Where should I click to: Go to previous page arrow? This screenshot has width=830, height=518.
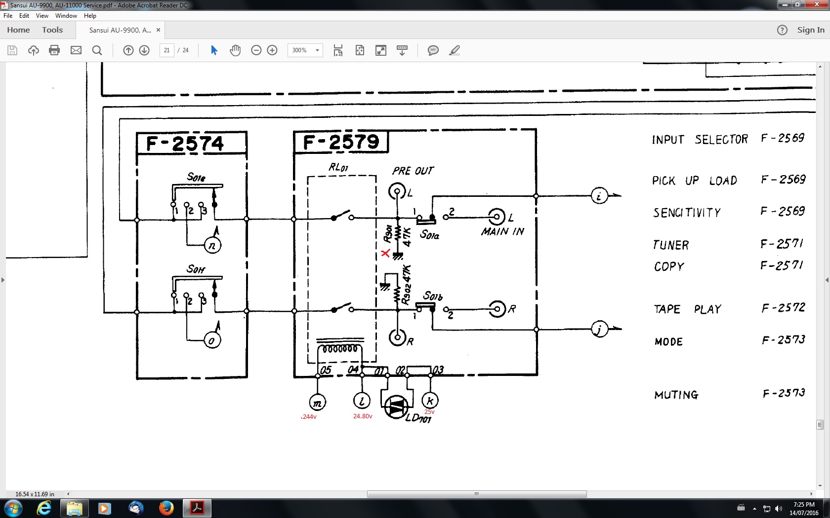128,50
